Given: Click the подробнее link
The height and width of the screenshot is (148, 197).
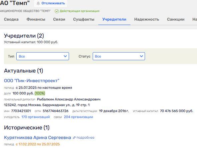Looking at the screenshot, I should [85, 138].
